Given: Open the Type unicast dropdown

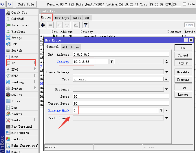Looking at the screenshot, I should [x=166, y=79].
